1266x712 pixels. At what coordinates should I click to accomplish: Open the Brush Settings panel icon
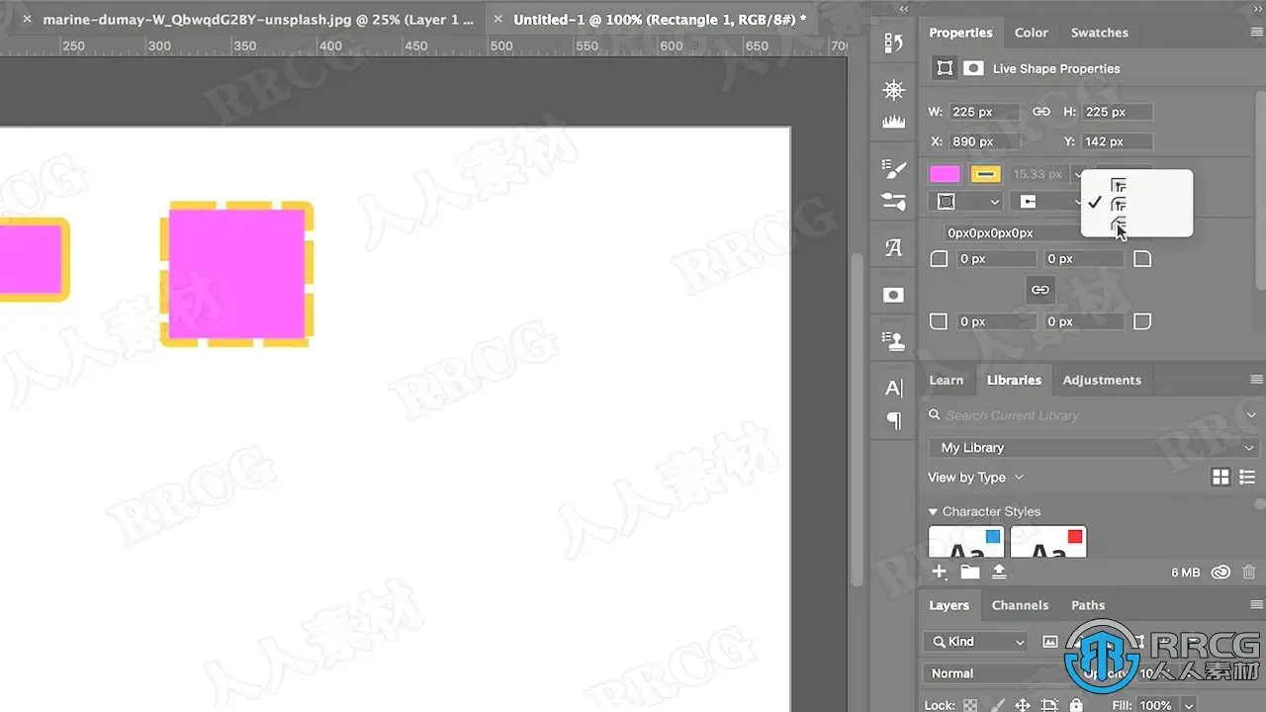(x=894, y=168)
